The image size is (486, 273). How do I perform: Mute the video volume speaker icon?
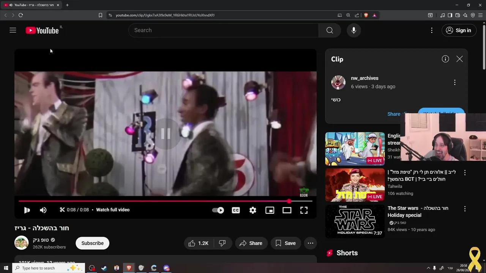pos(43,210)
